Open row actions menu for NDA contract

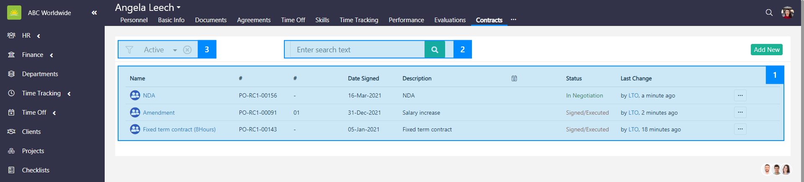coord(740,95)
